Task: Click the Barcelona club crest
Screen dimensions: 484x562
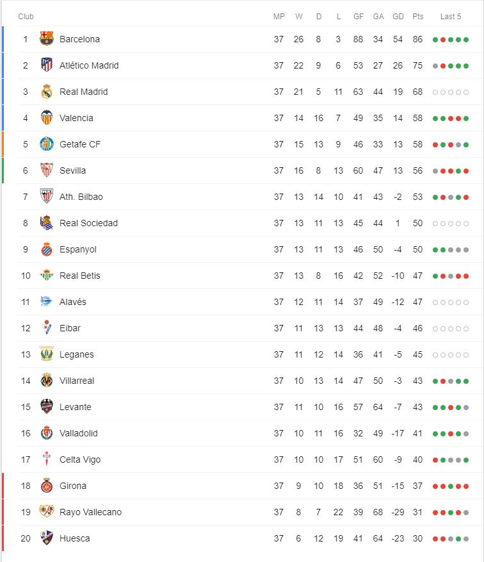Action: (x=47, y=38)
